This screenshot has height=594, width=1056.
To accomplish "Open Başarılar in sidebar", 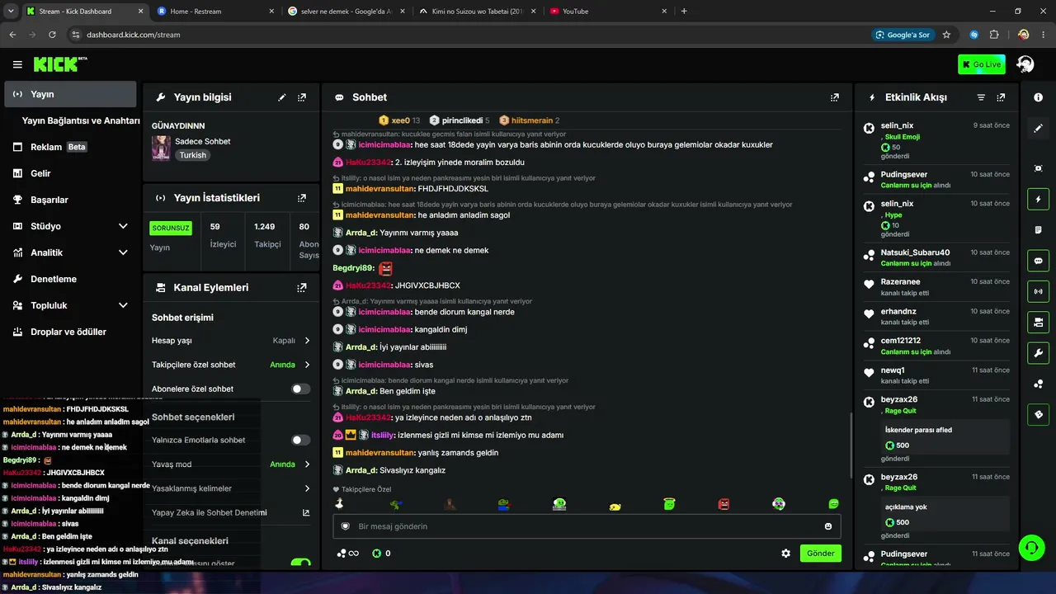I will pos(70,200).
